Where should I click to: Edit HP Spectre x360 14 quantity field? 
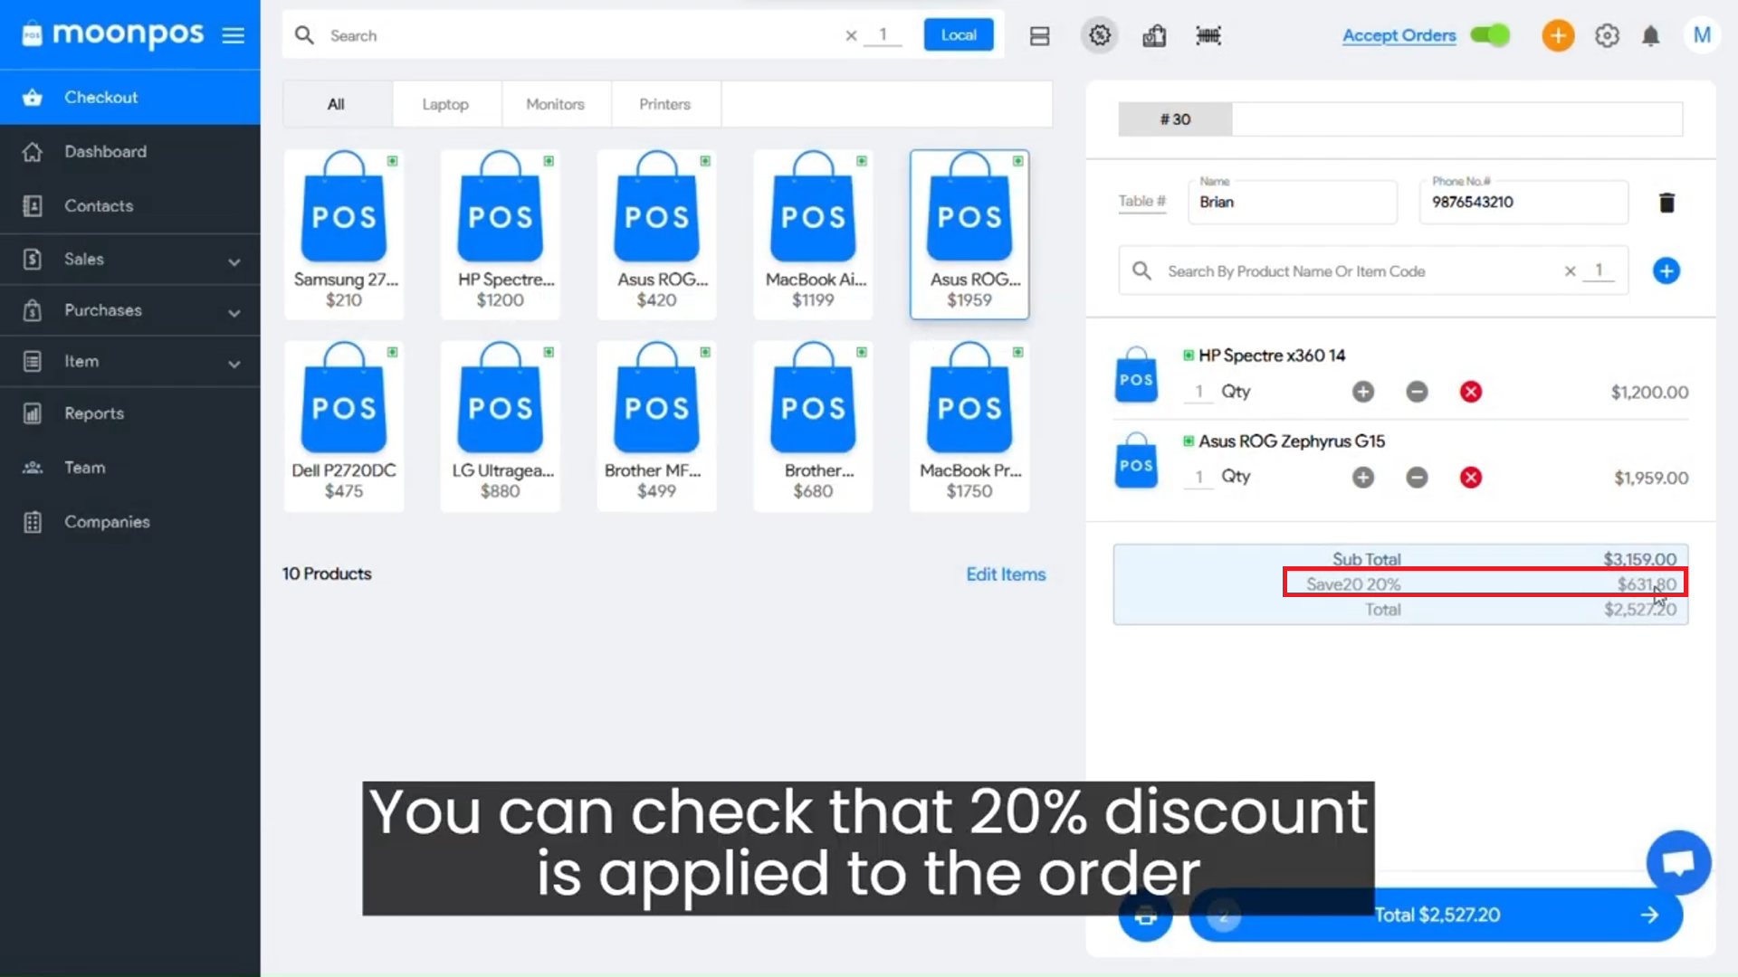[1198, 392]
